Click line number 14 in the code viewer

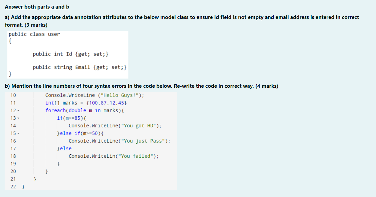(13, 126)
